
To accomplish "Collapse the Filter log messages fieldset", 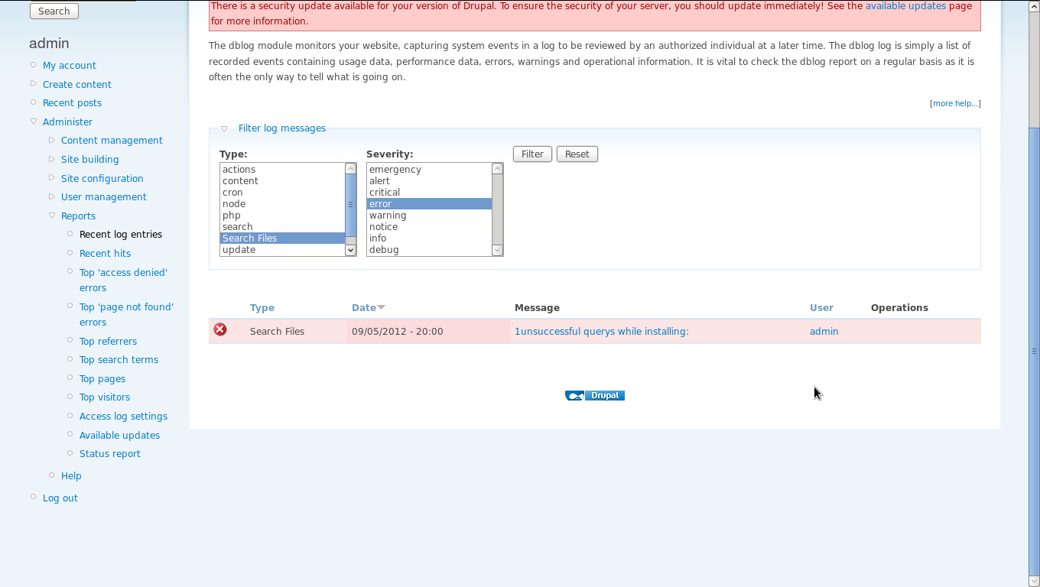I will click(x=281, y=128).
